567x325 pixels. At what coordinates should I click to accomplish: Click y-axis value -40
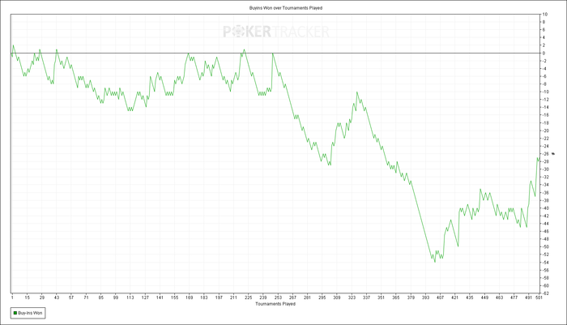click(x=545, y=208)
